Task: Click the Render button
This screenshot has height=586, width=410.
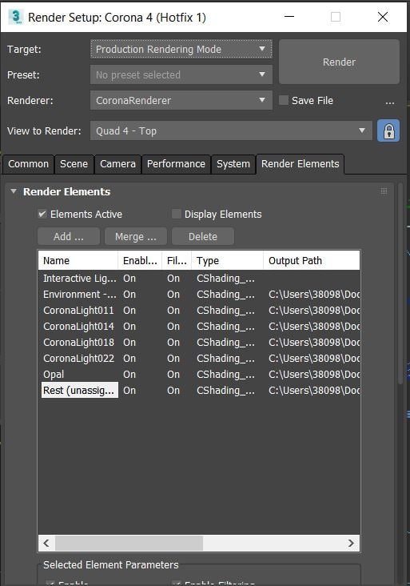Action: [x=339, y=62]
